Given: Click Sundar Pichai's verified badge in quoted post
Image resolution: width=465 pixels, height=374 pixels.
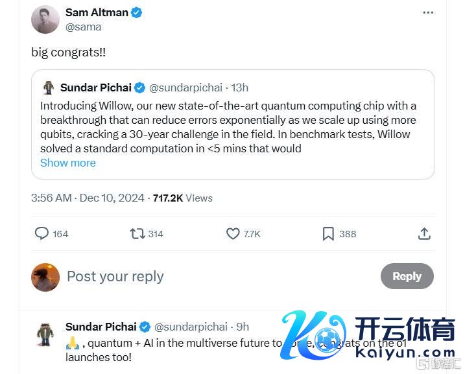Looking at the screenshot, I should pos(141,88).
